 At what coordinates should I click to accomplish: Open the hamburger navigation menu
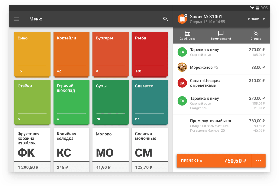pyautogui.click(x=17, y=19)
